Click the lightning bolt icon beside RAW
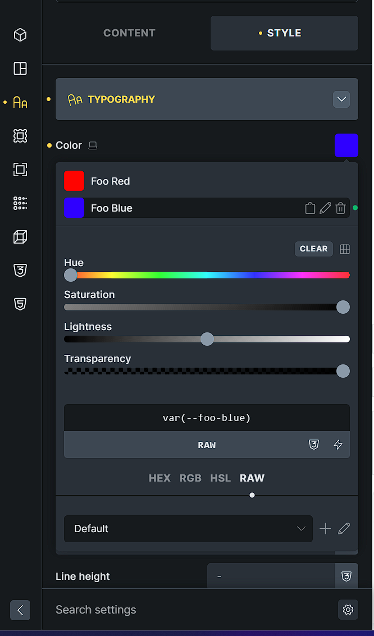 [338, 445]
